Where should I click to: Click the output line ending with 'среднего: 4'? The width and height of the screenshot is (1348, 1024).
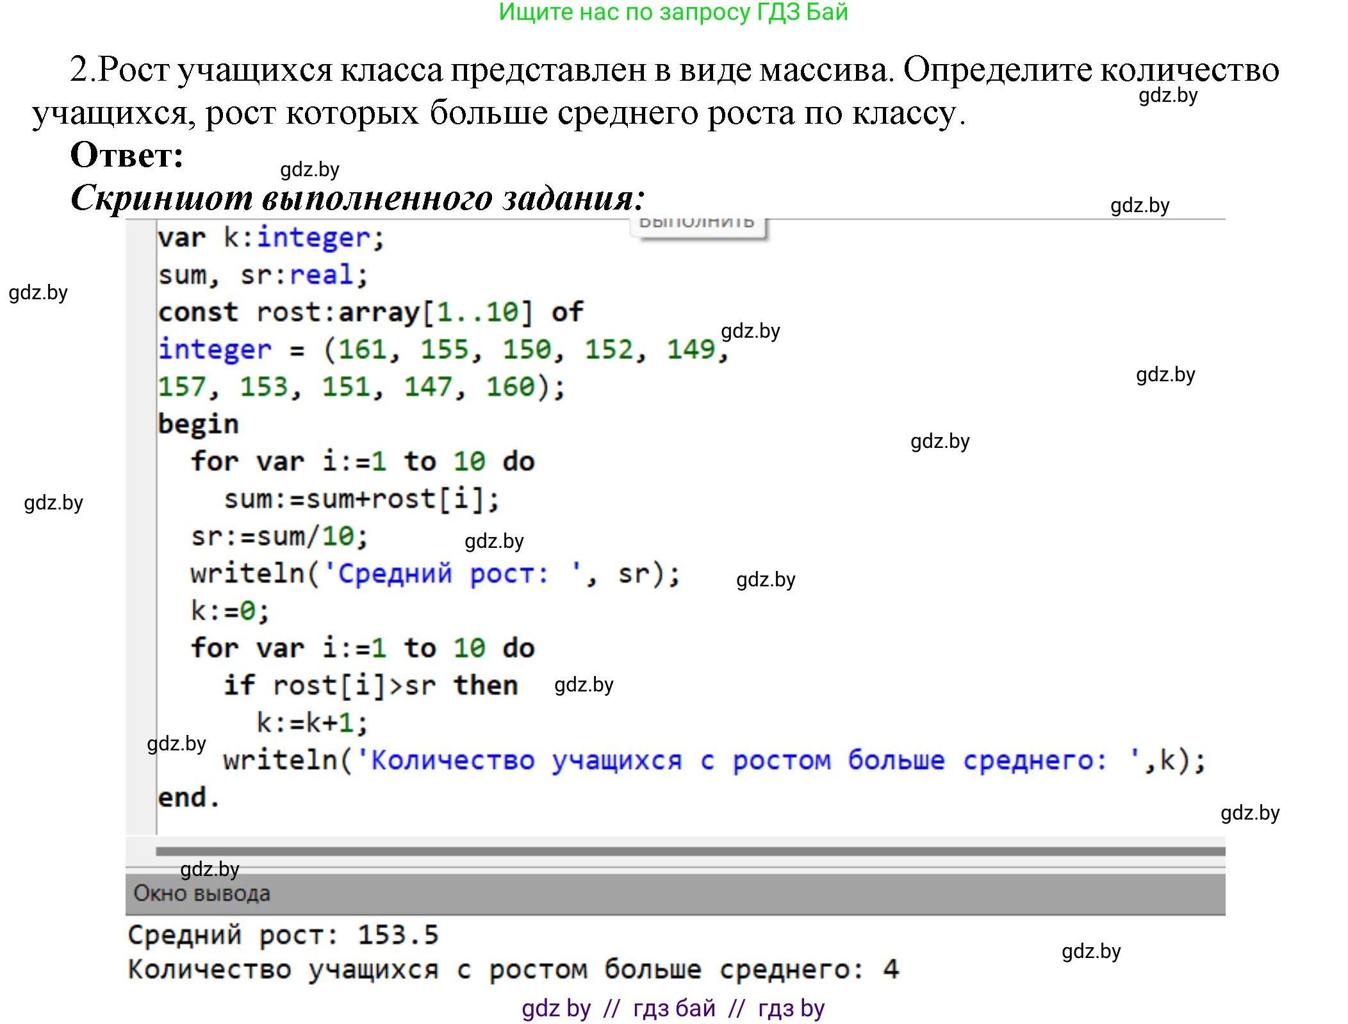click(514, 970)
